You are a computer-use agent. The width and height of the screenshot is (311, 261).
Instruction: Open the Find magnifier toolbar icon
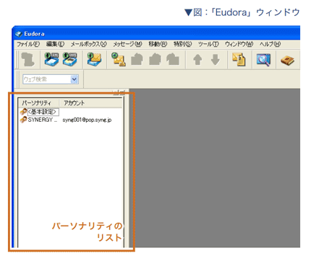[x=263, y=60]
